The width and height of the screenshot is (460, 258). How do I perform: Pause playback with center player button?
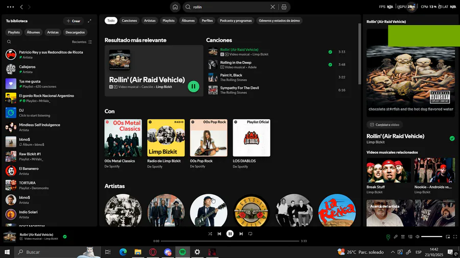point(230,234)
